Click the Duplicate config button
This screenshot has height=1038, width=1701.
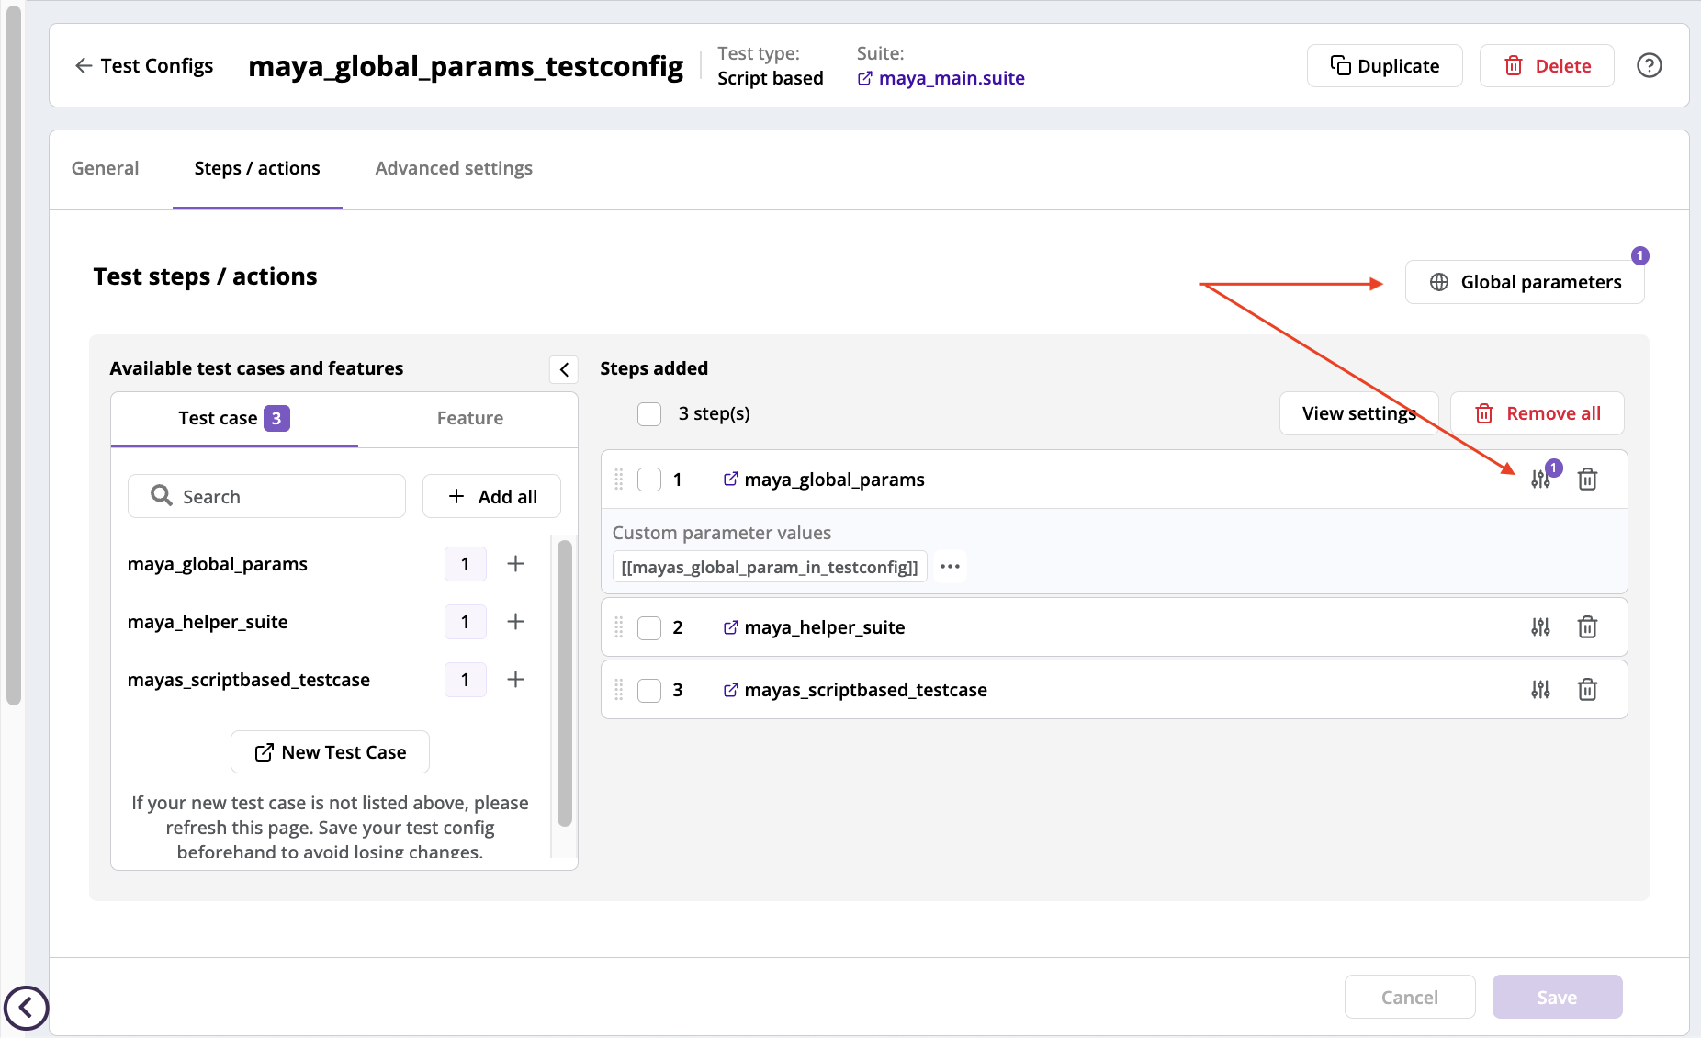(x=1384, y=65)
